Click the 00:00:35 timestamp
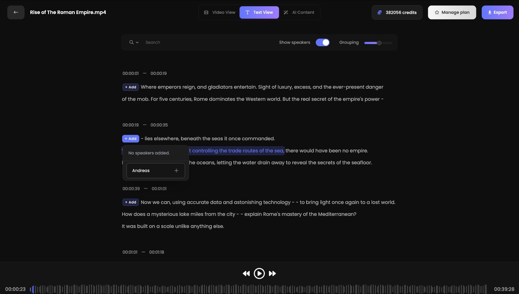The image size is (519, 294). [x=159, y=125]
